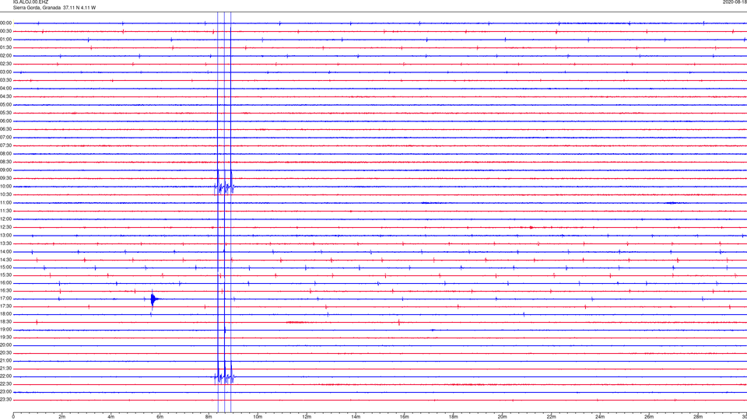Select the 15:30 trace time label

pos(5,275)
